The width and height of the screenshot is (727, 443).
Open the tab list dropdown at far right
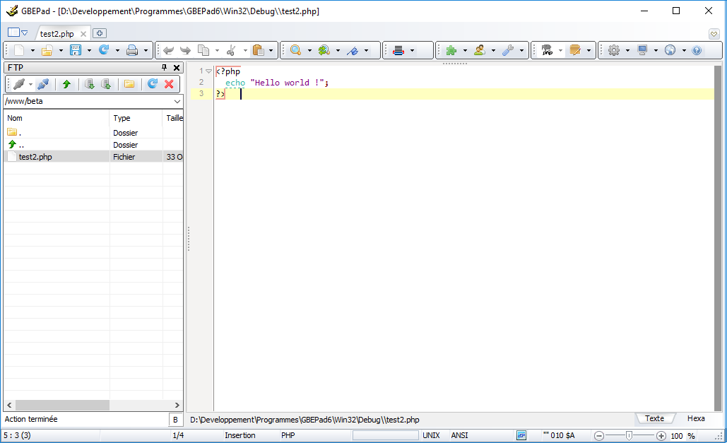coord(714,34)
